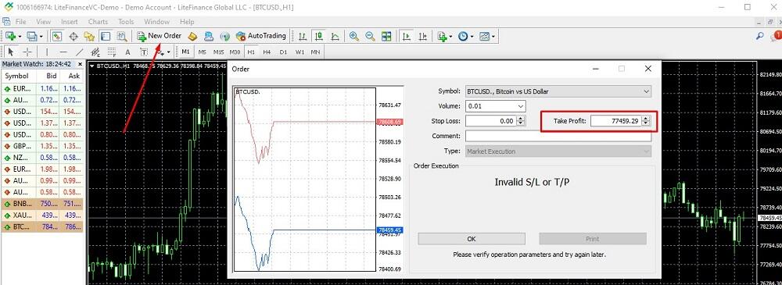This screenshot has height=285, width=782.
Task: Decrease Stop Loss with down stepper arrow
Action: (x=521, y=123)
